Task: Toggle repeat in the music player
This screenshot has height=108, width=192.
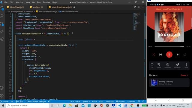Action: [185, 55]
